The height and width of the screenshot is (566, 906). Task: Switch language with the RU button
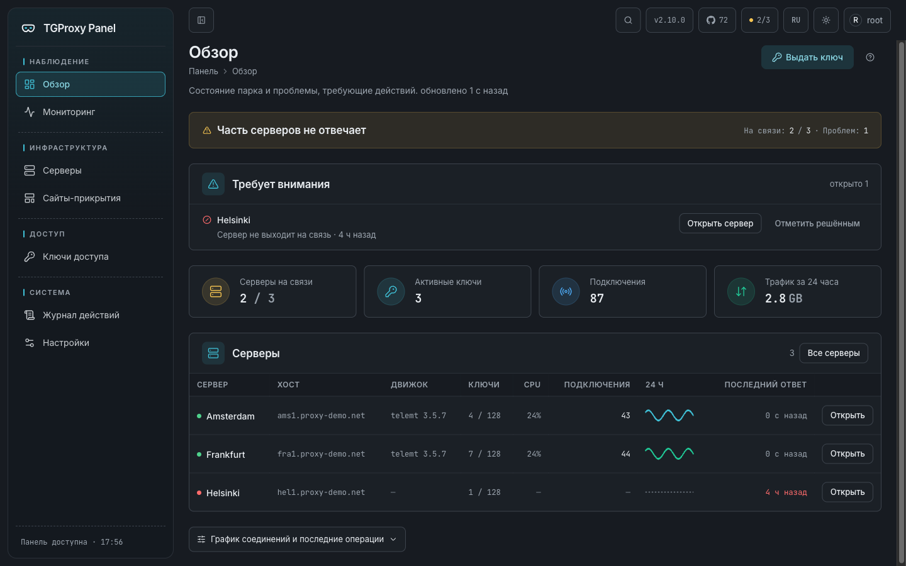796,20
